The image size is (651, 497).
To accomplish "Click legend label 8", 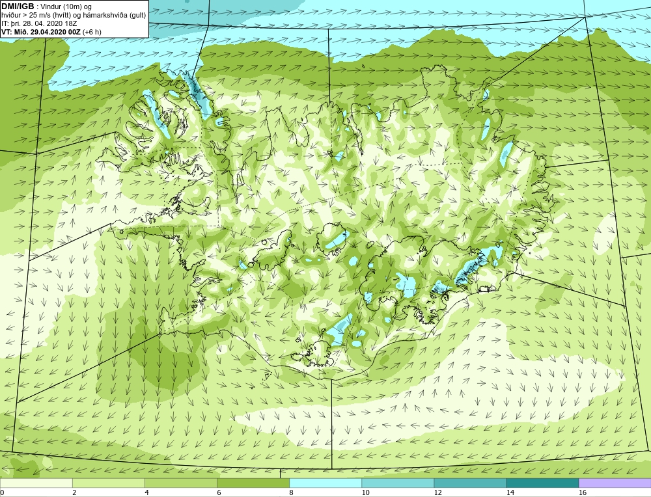I will tap(292, 492).
